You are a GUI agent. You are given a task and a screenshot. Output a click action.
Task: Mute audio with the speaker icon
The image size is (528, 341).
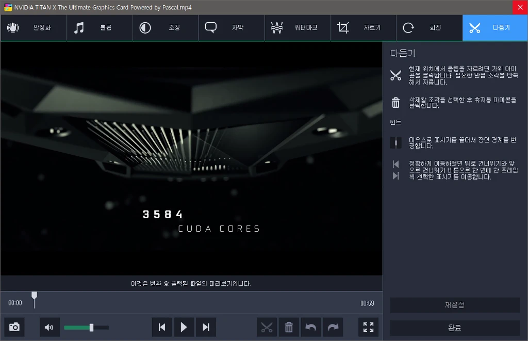coord(49,327)
